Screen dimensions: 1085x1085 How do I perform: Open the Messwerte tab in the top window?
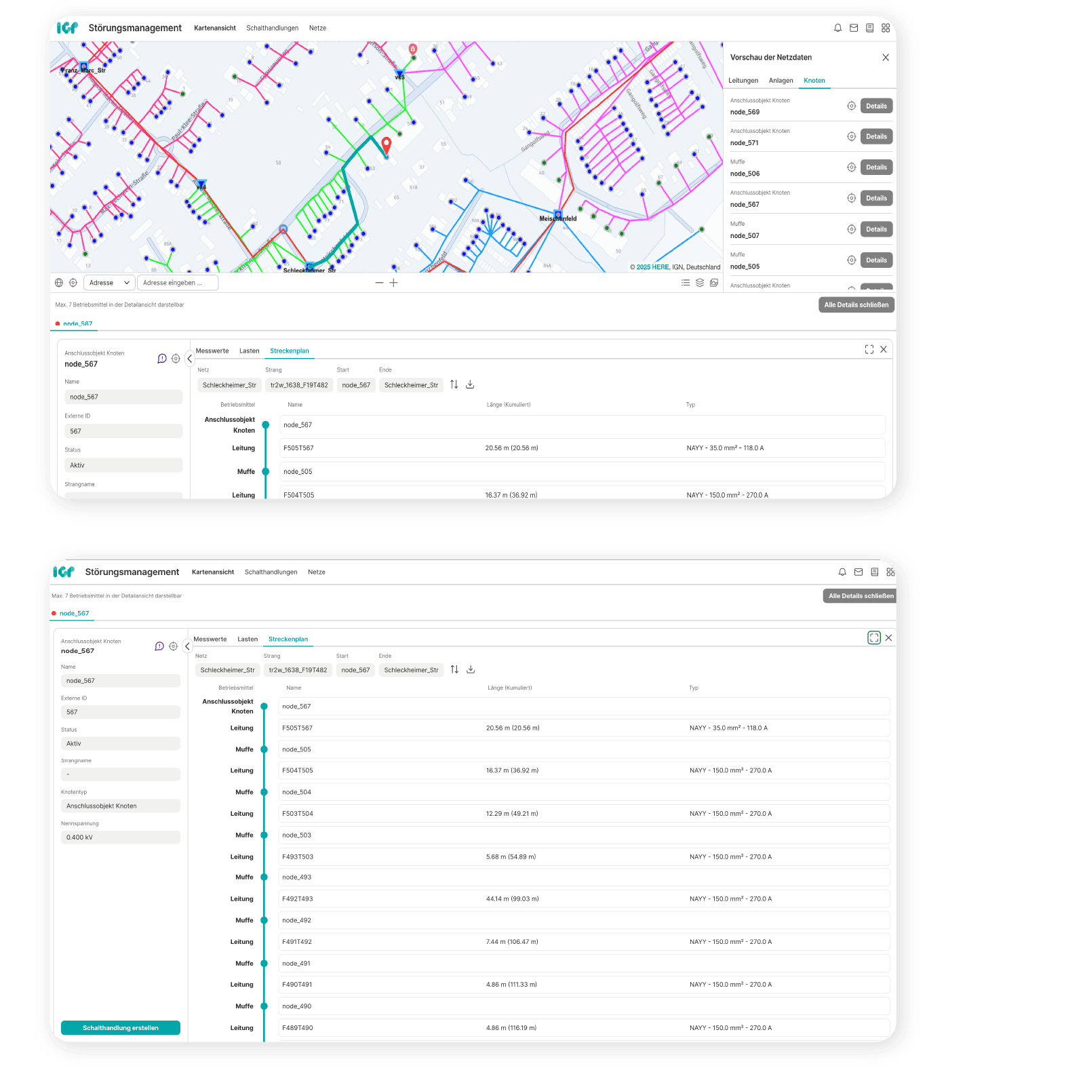(x=212, y=351)
